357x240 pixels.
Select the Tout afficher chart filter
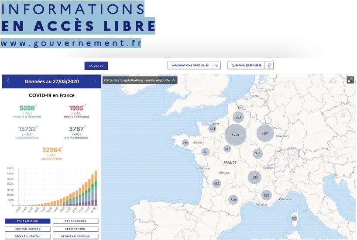[x=27, y=221]
